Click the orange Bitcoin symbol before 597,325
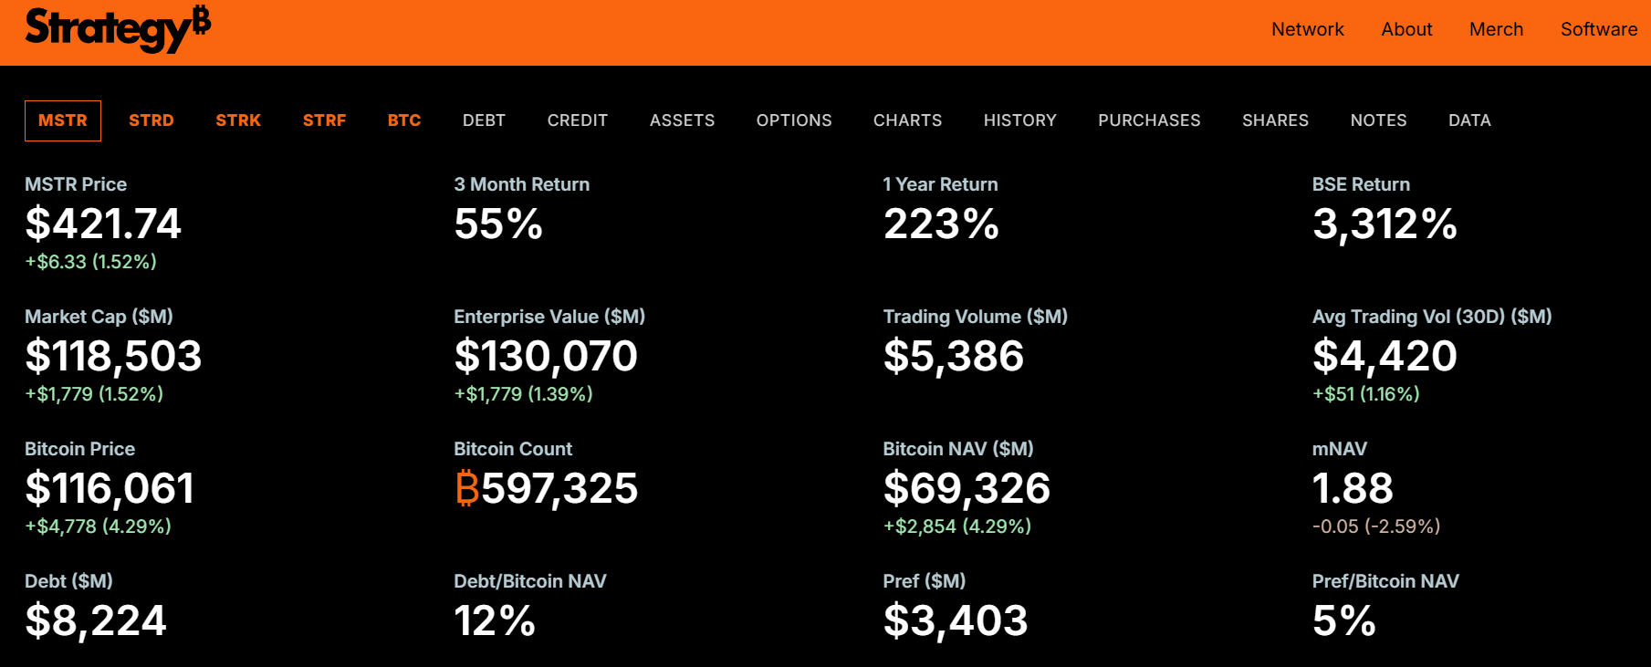1651x667 pixels. [467, 488]
